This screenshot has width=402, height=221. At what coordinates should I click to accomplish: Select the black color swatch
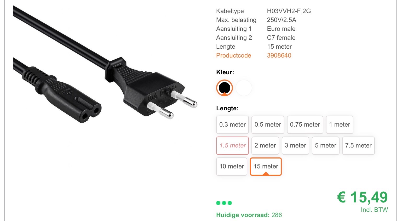[224, 88]
